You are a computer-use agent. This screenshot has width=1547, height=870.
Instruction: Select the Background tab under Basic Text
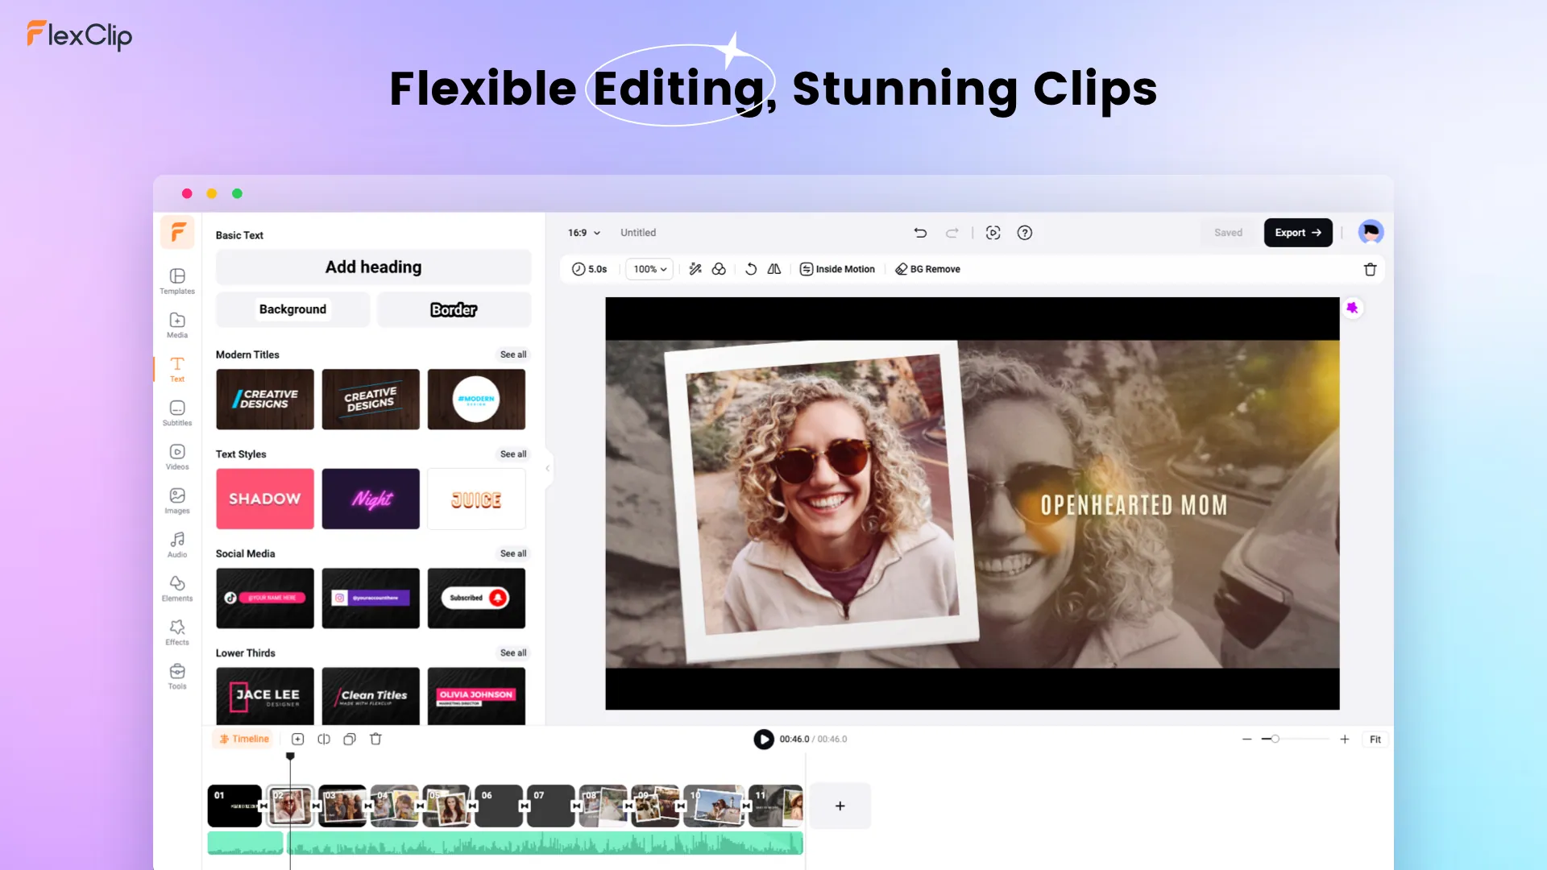(292, 309)
